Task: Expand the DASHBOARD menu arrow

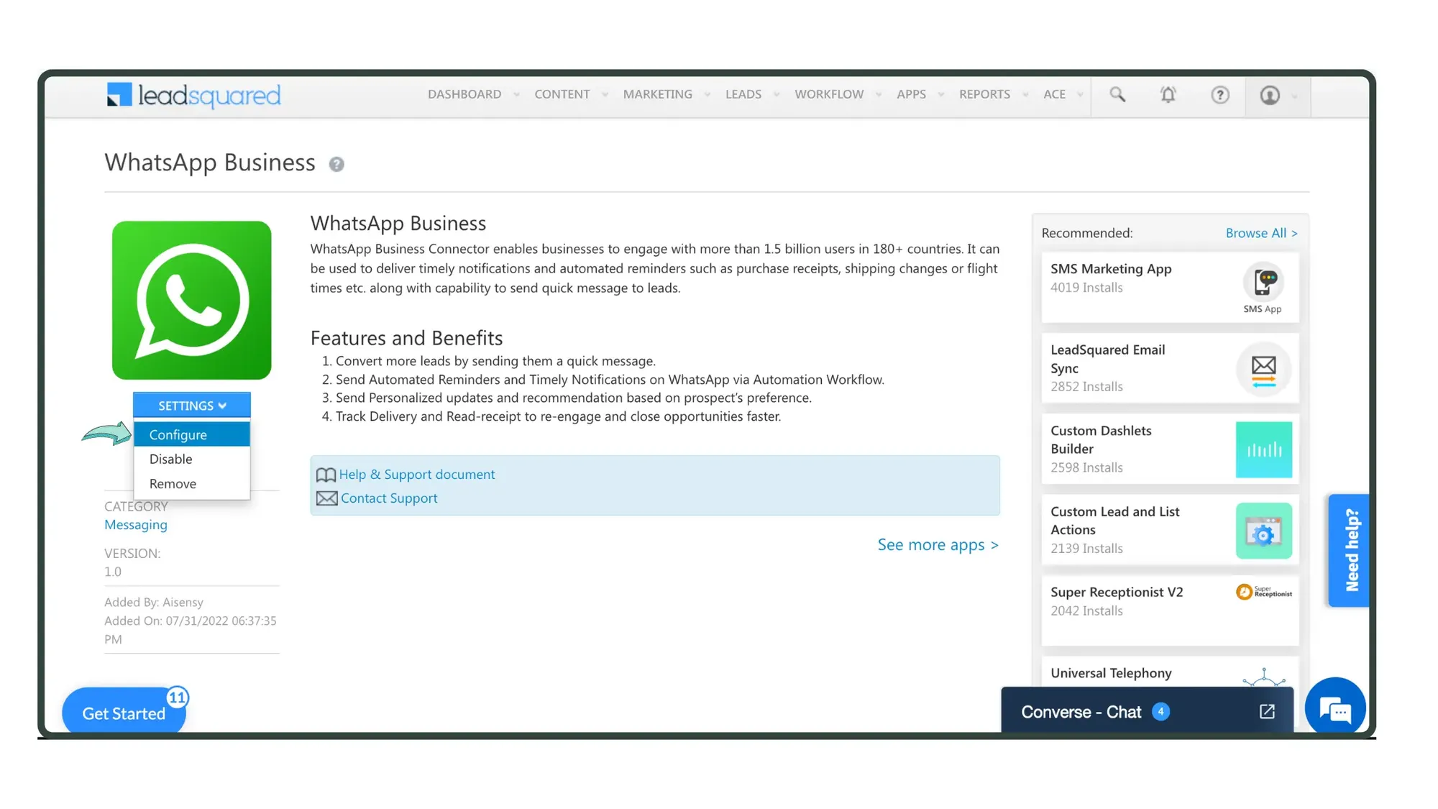Action: (x=516, y=95)
